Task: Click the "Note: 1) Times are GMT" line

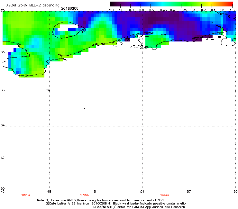Action: [x=100, y=200]
